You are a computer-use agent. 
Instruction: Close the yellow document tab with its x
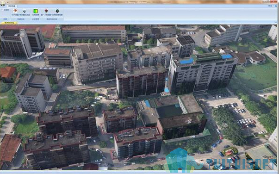tap(16, 23)
